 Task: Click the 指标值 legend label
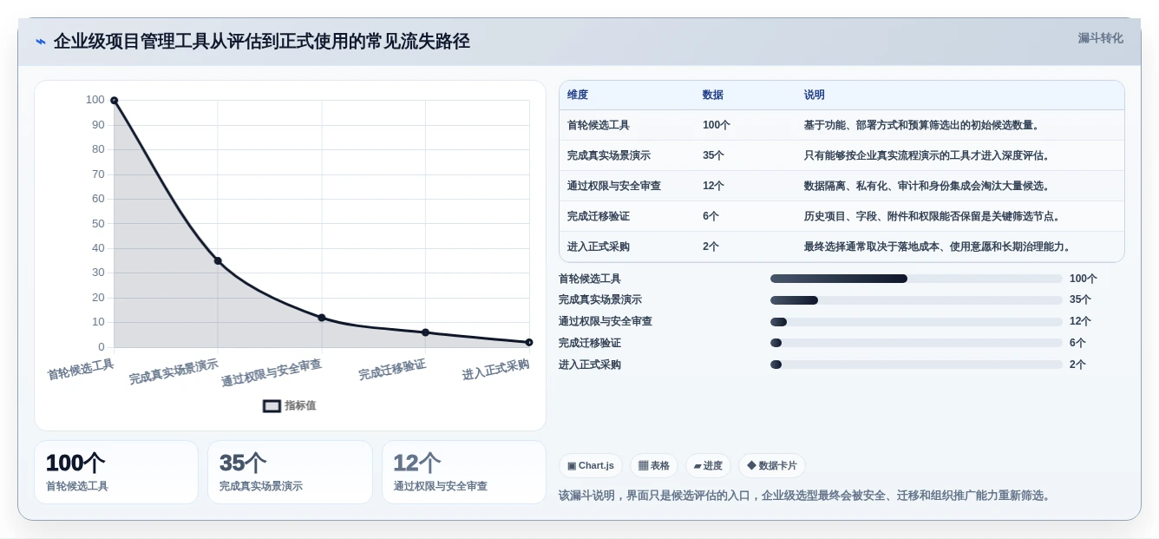click(300, 405)
